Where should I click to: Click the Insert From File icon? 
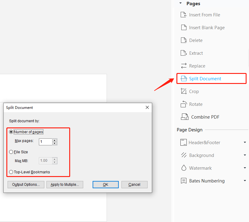(184, 15)
